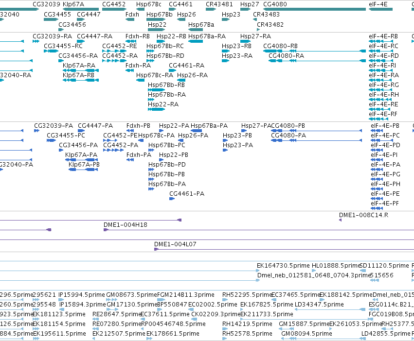Click transcript CG4080-RB
The width and height of the screenshot is (414, 341).
click(x=280, y=46)
